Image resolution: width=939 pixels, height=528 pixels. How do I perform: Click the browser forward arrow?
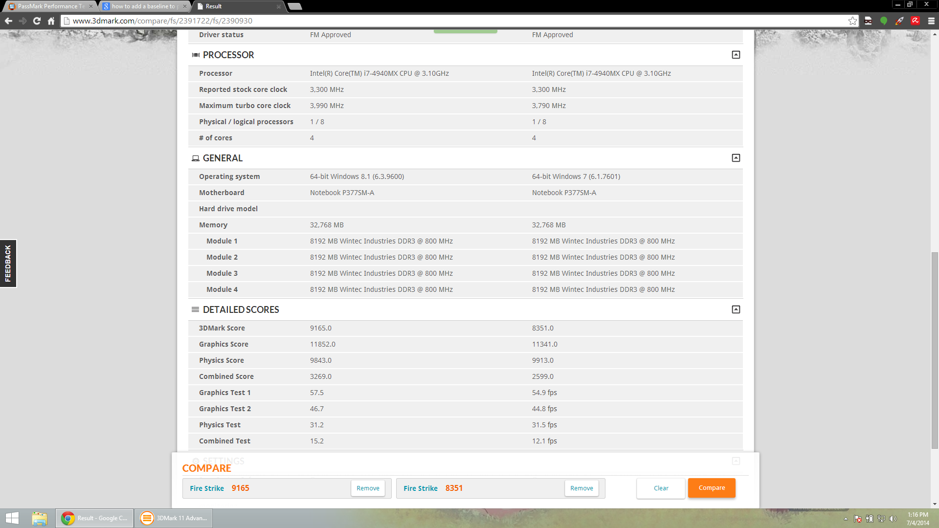(22, 21)
